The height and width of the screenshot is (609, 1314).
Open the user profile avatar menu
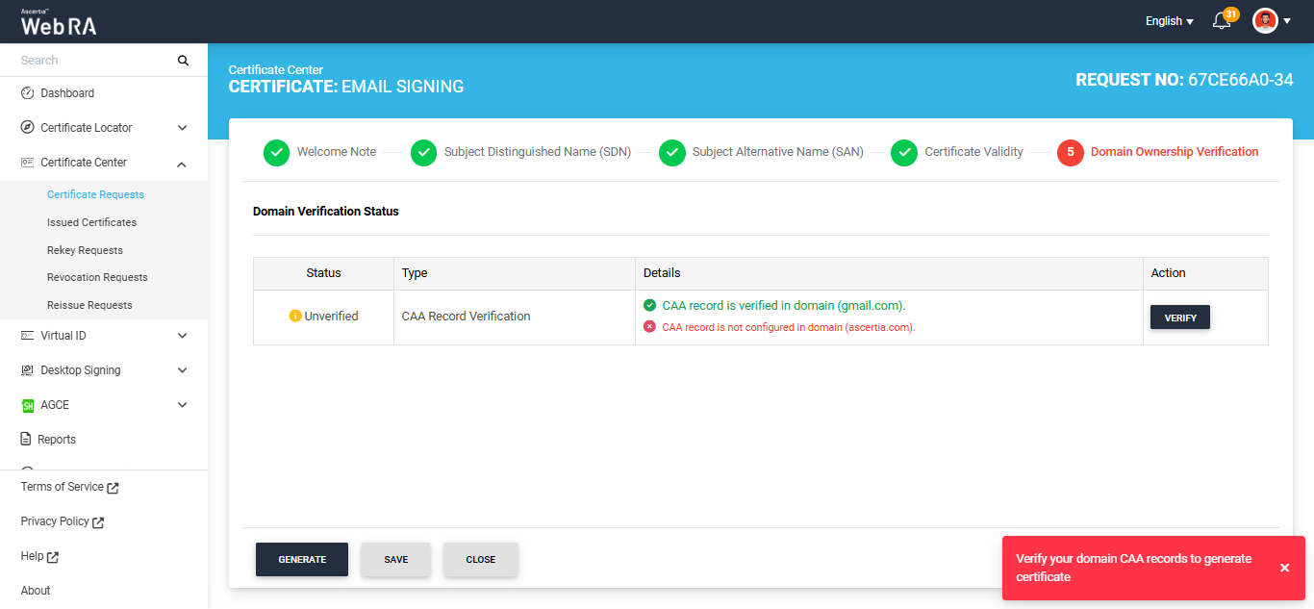coord(1265,21)
